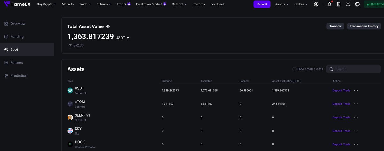Viewport: 384px width, 151px height.
Task: Click the Prediction Market fire icon
Action: click(165, 4)
